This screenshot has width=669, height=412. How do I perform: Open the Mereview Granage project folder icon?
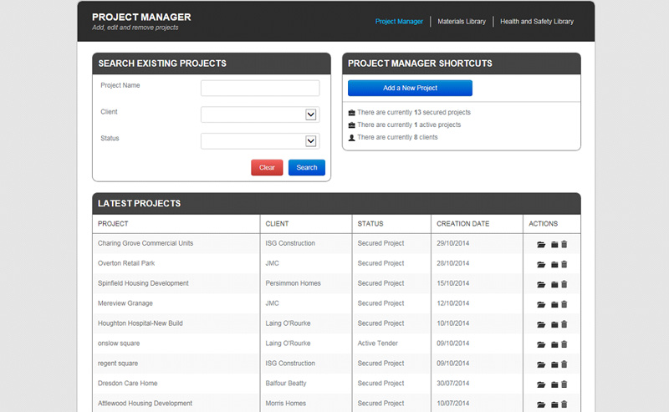541,304
